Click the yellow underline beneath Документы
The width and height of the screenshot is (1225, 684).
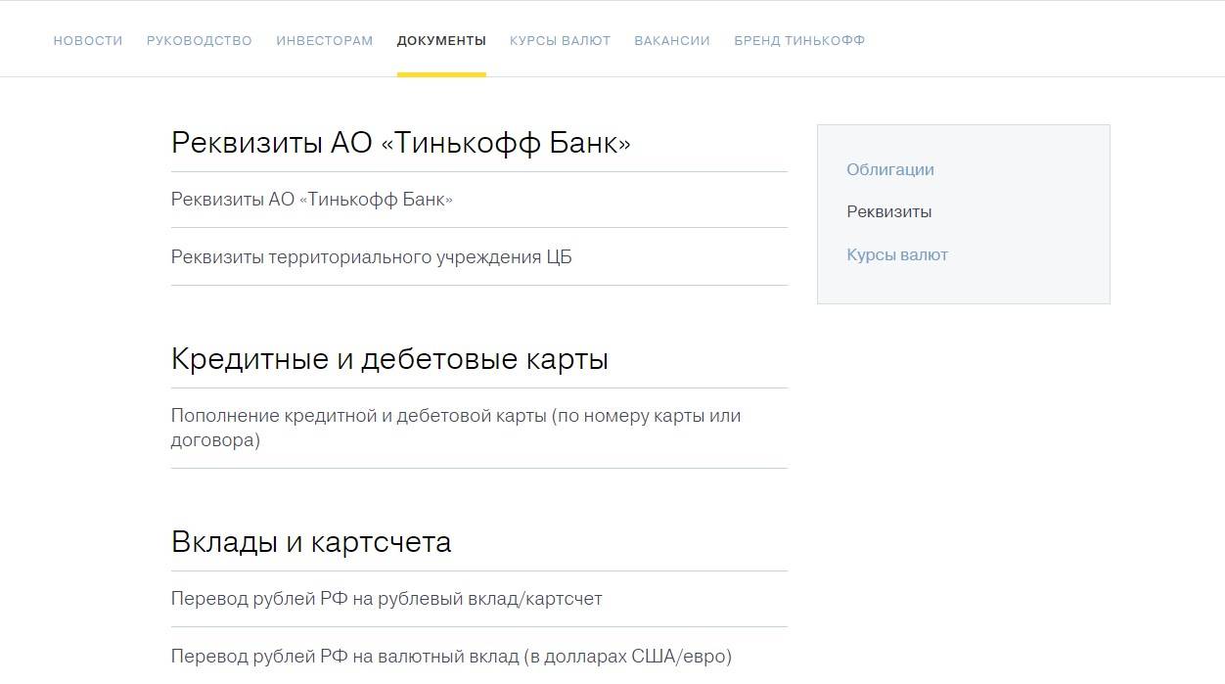[x=441, y=73]
